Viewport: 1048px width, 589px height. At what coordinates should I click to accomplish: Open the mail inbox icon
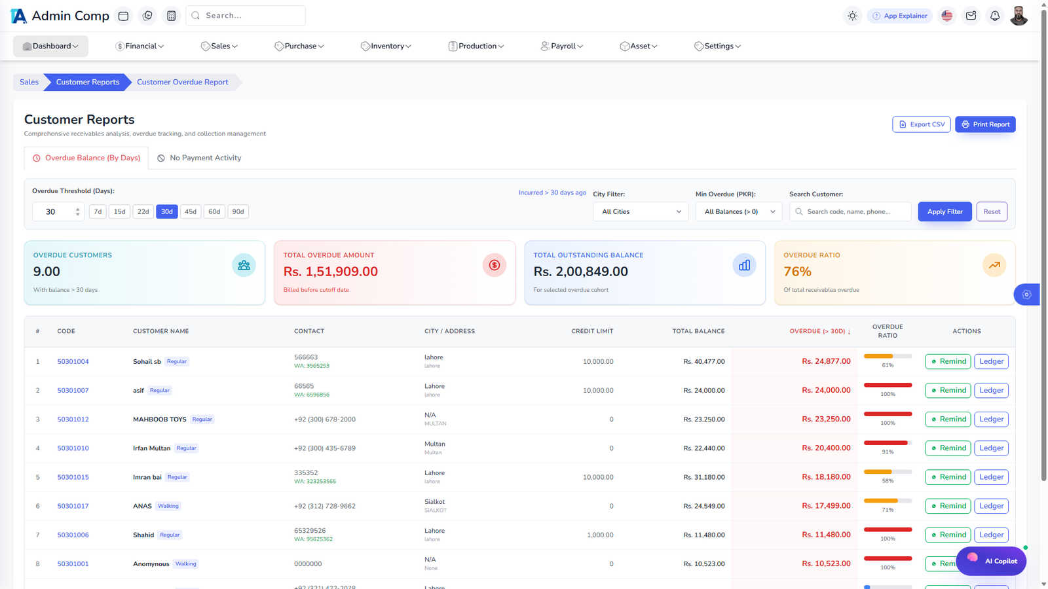[971, 16]
